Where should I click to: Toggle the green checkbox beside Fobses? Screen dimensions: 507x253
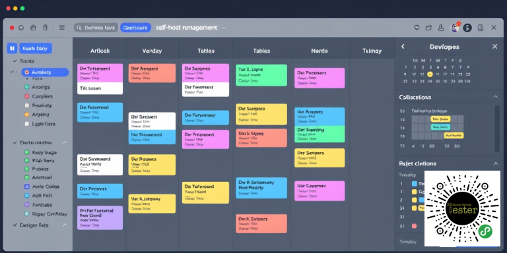tap(27, 169)
